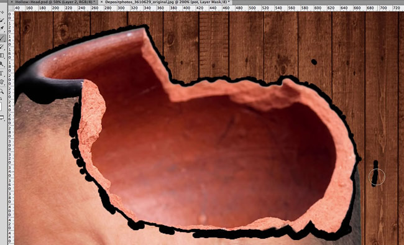Activate the Gradient tool
This screenshot has width=404, height=245.
point(2,55)
